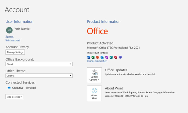Image resolution: width=188 pixels, height=113 pixels.
Task: Open the Office Theme dropdown showing Colorful
Action: [39, 75]
